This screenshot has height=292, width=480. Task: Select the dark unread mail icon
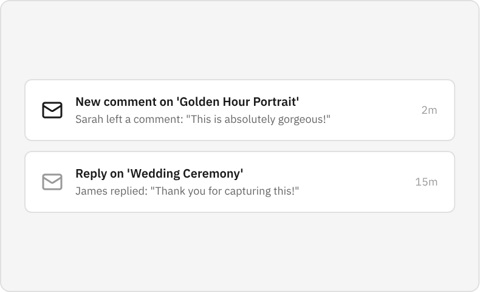[x=52, y=110]
